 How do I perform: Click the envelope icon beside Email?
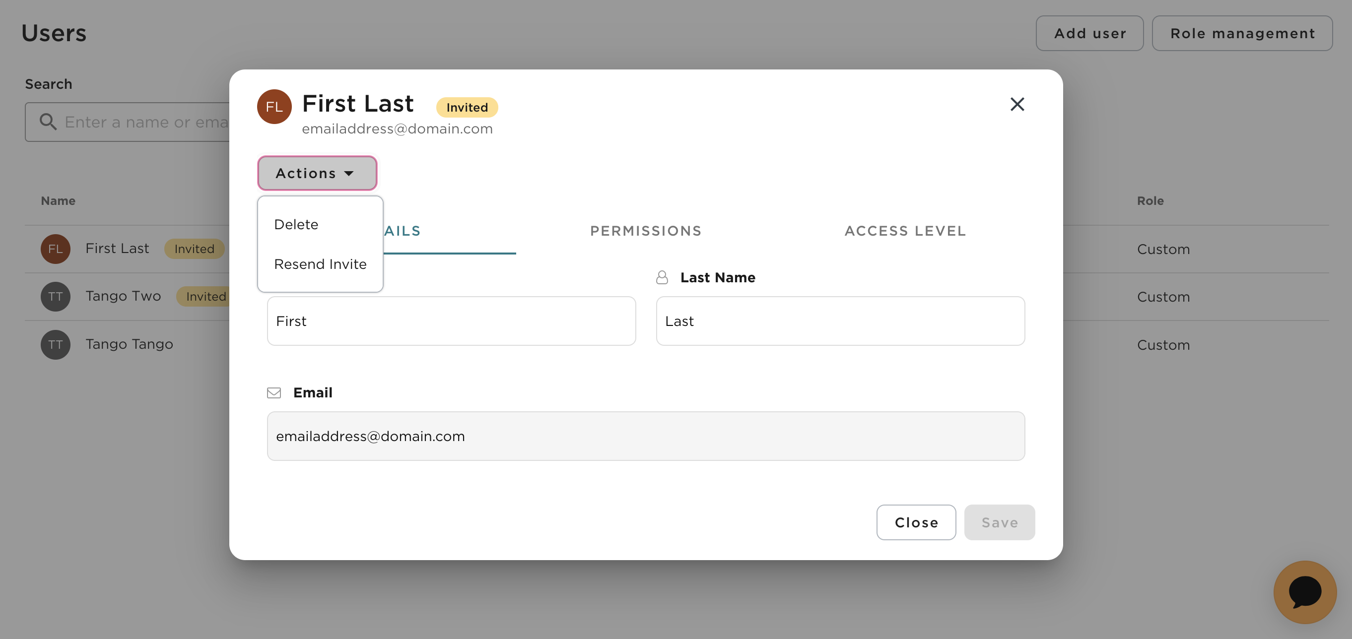tap(273, 392)
